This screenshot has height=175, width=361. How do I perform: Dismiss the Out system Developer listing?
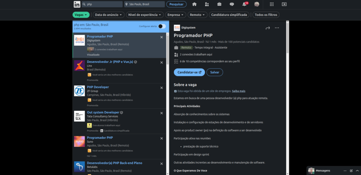(161, 113)
